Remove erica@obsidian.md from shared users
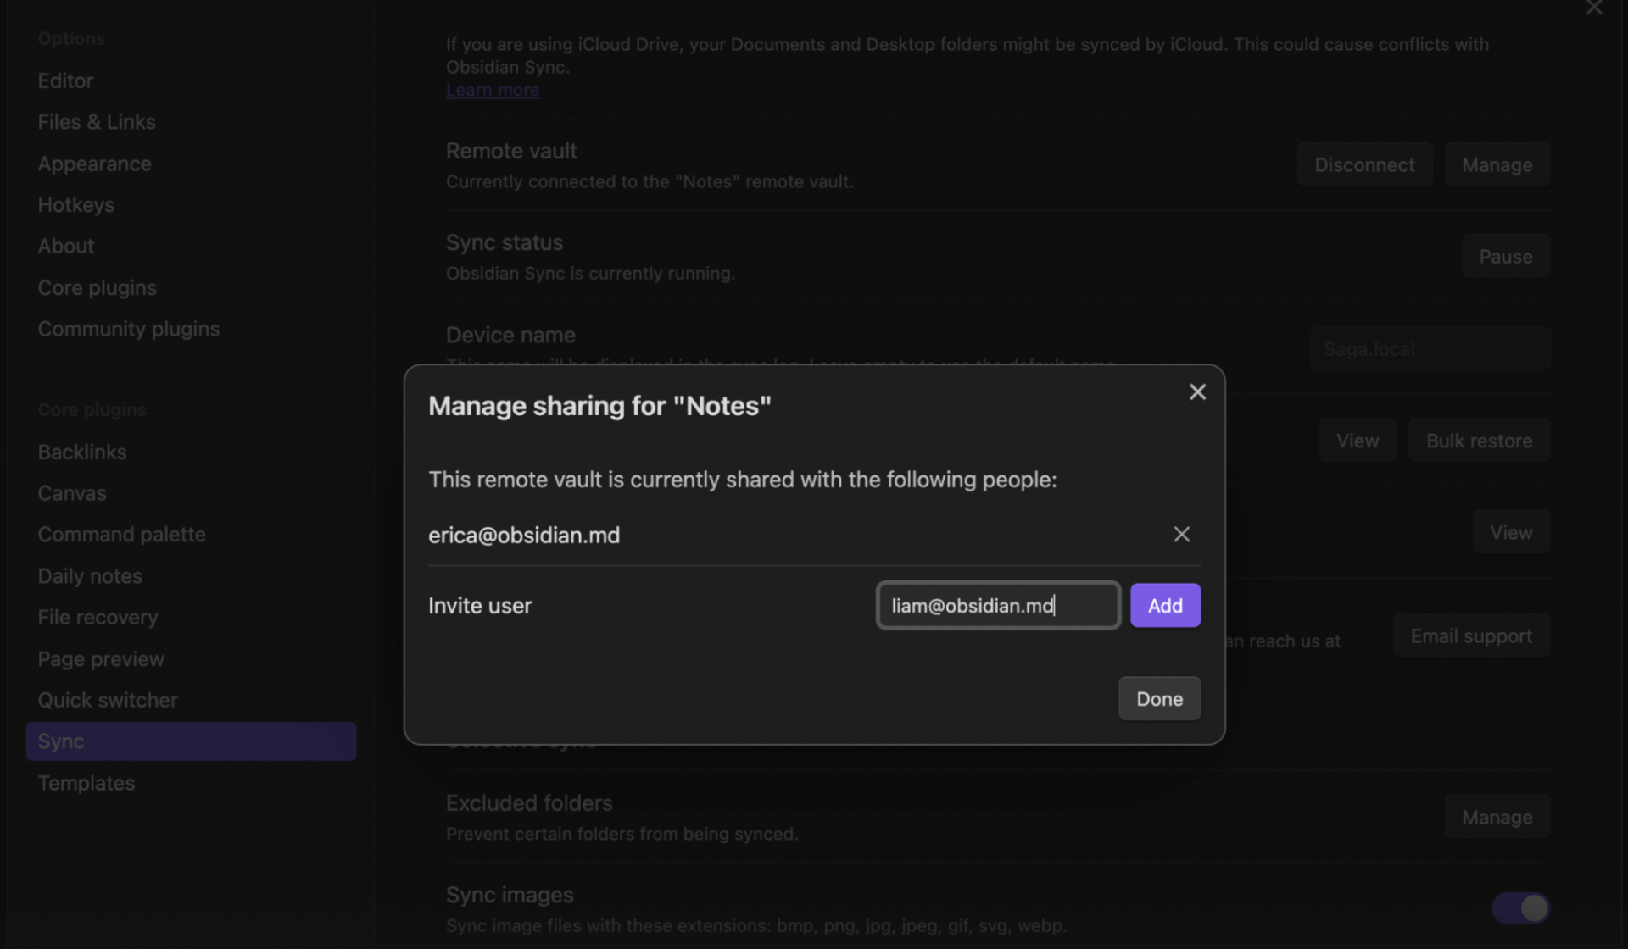The width and height of the screenshot is (1628, 949). point(1181,534)
